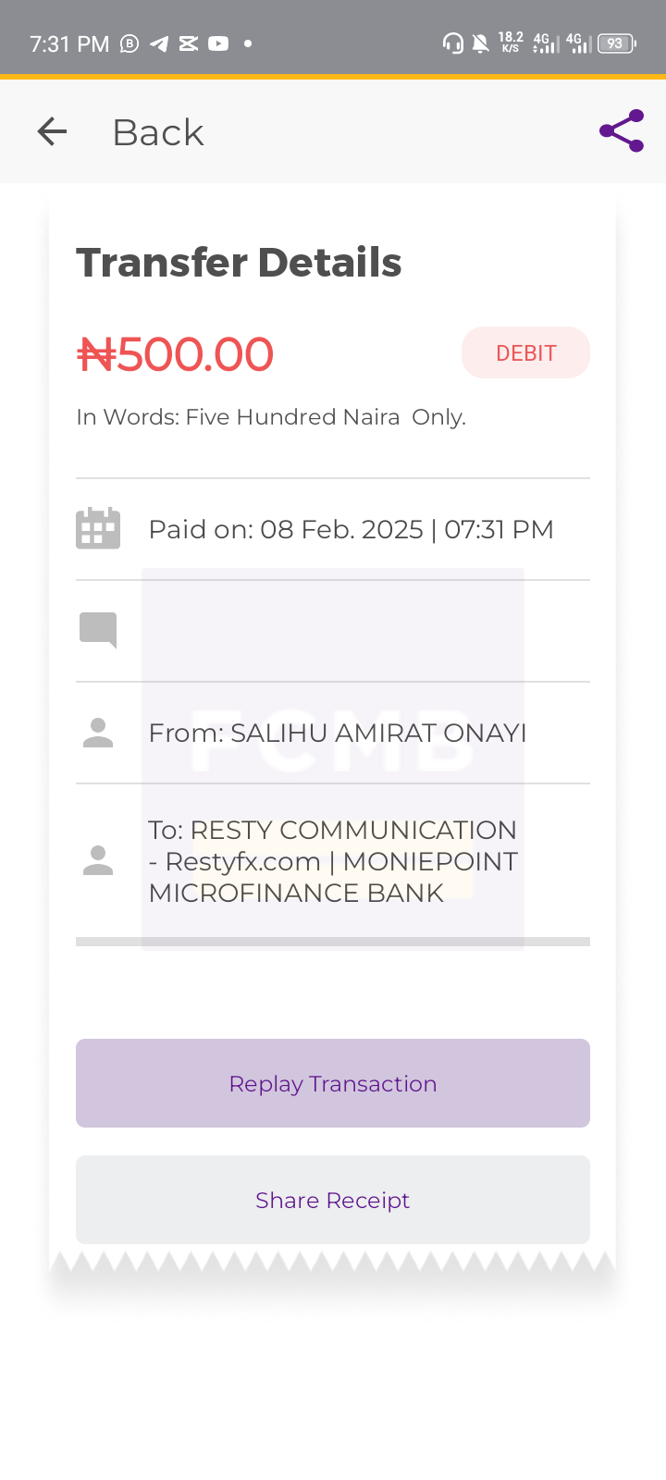Tap the person icon next to recipient

point(98,860)
